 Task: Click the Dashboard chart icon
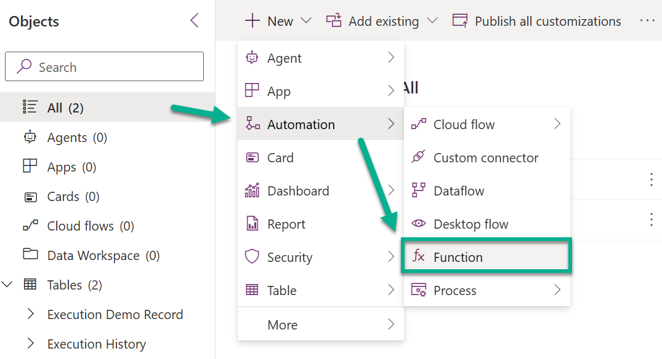tap(252, 191)
